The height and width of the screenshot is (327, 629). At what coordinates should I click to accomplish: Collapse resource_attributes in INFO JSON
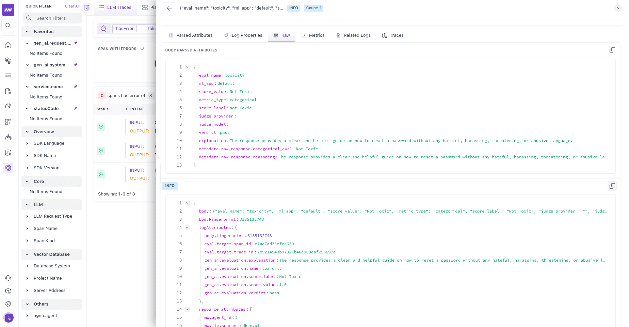tap(187, 309)
